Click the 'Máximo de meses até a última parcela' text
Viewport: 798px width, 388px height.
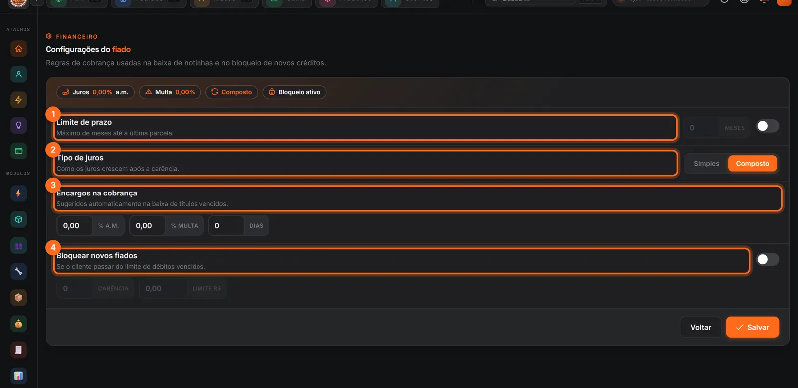click(115, 133)
